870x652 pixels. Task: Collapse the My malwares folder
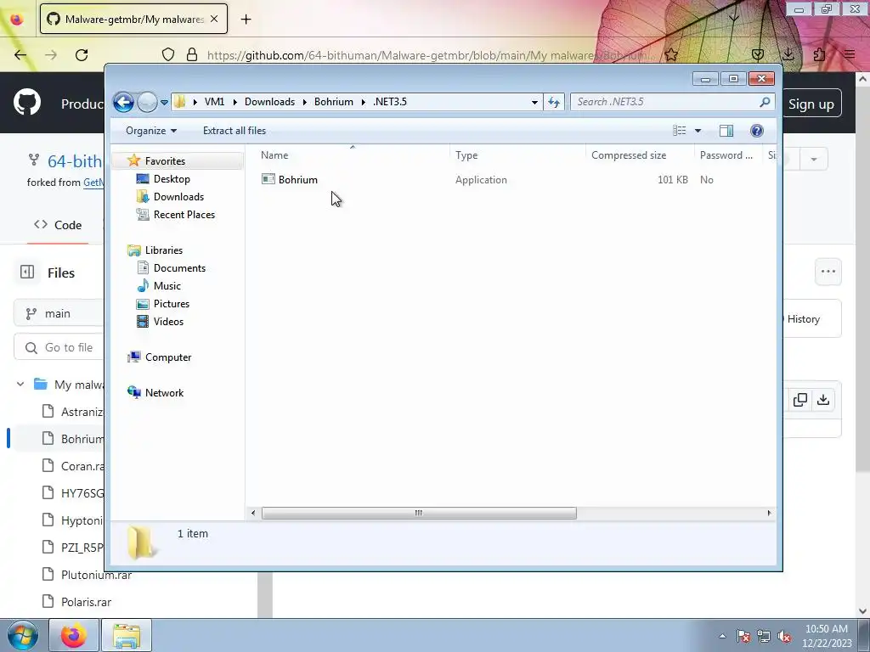pyautogui.click(x=20, y=385)
